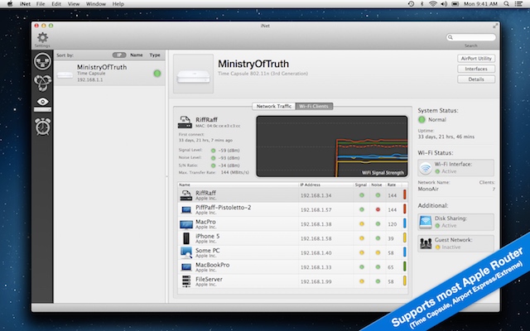This screenshot has height=331, width=530.
Task: Switch to the Wi-Fi Clients tab
Action: point(315,107)
